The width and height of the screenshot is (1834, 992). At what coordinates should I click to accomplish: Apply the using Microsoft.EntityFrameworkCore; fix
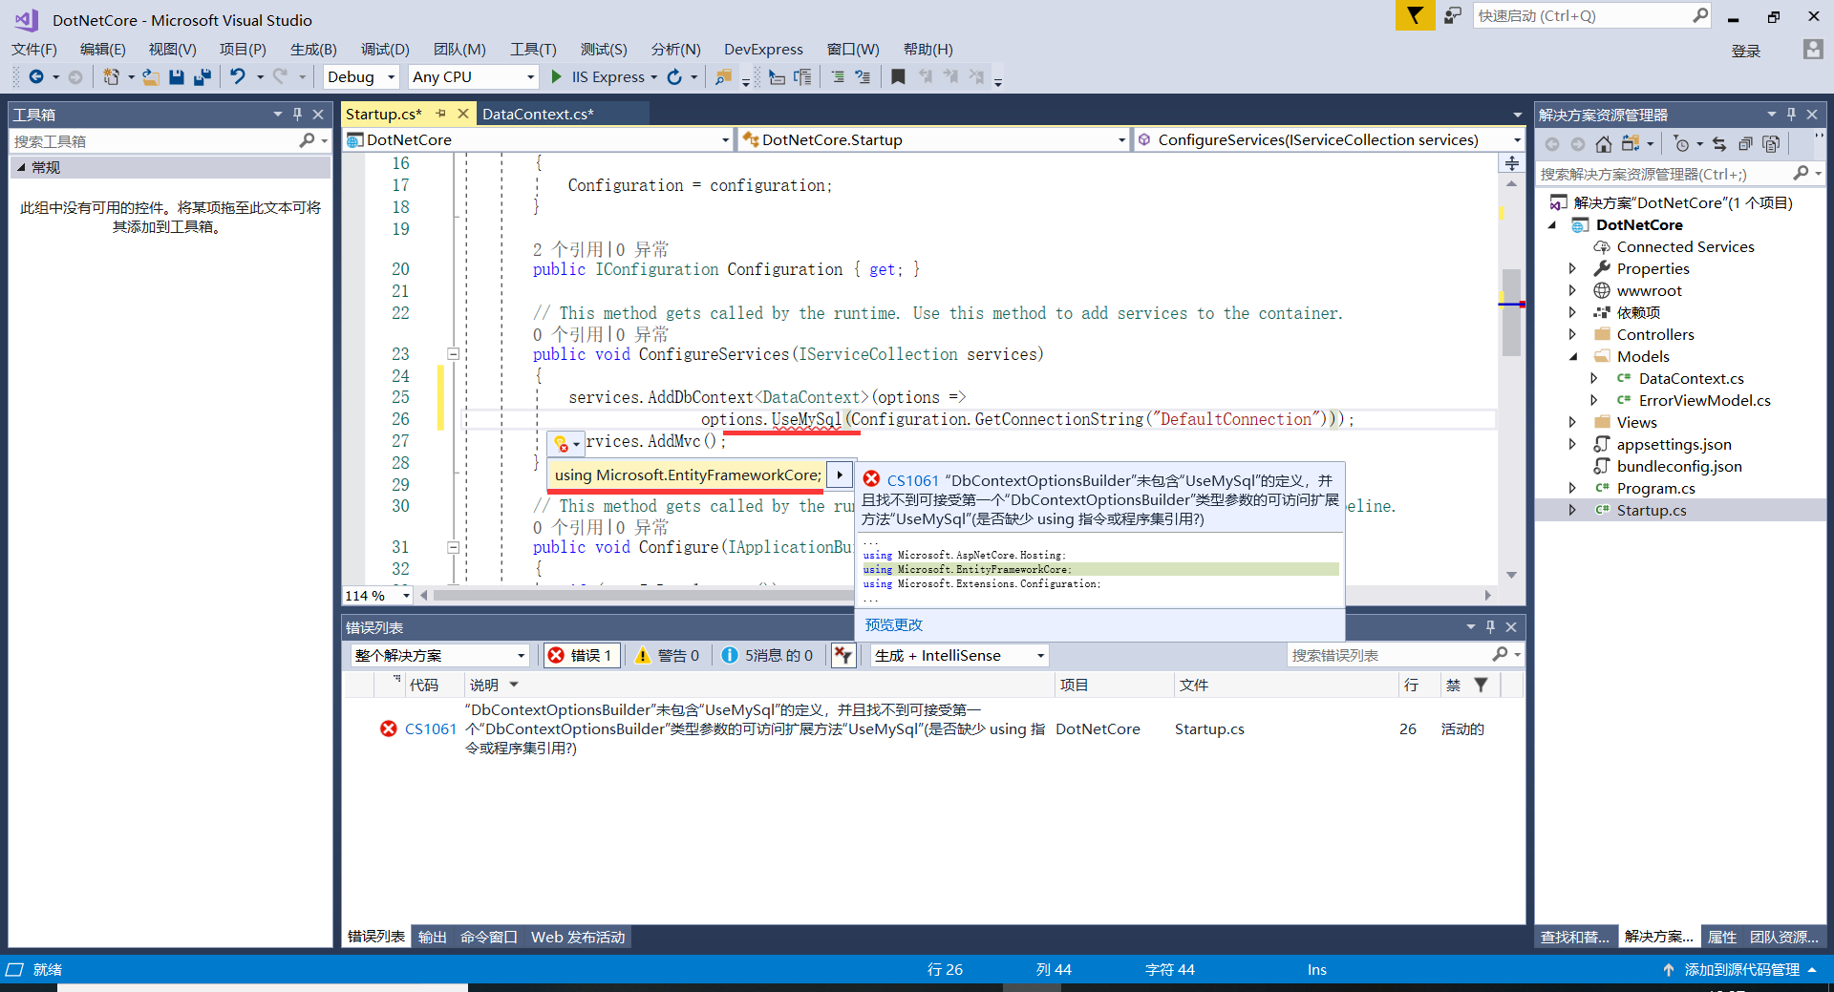point(688,475)
